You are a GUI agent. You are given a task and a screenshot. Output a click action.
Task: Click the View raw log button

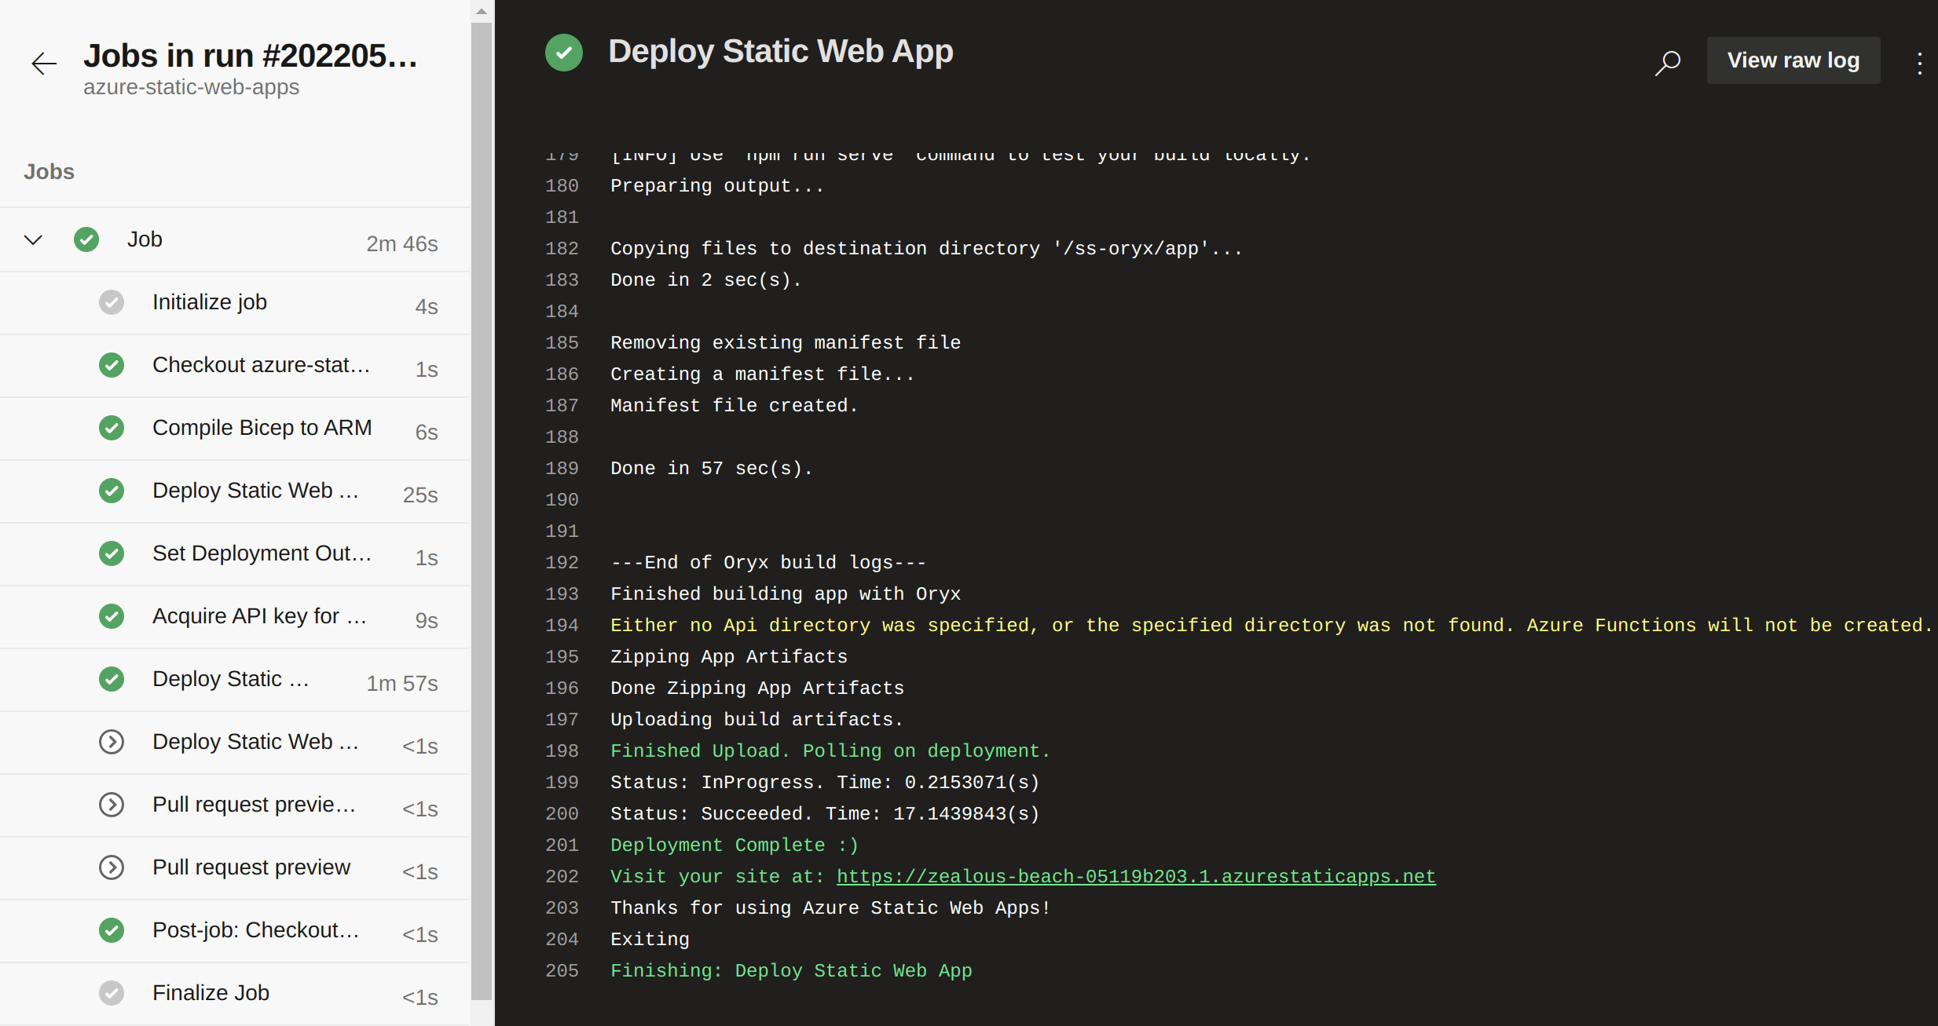[1793, 60]
